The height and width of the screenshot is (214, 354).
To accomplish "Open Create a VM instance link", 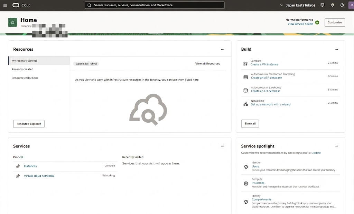I will tap(264, 64).
